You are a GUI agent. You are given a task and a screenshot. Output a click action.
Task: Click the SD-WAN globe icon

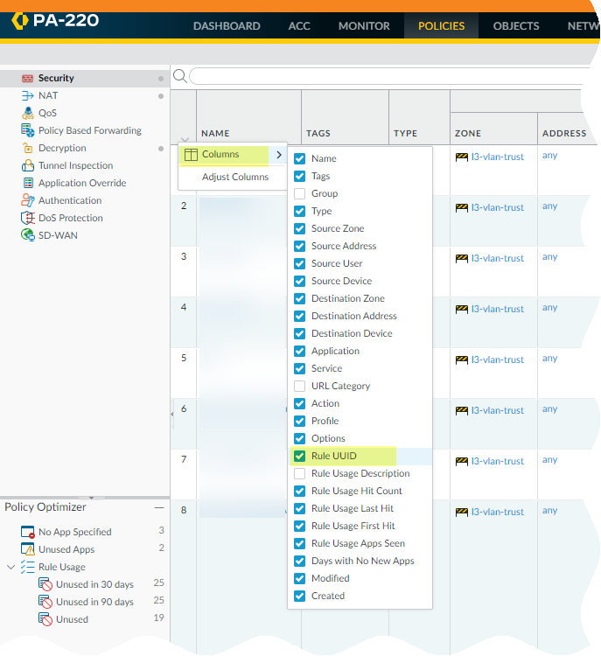[x=27, y=235]
